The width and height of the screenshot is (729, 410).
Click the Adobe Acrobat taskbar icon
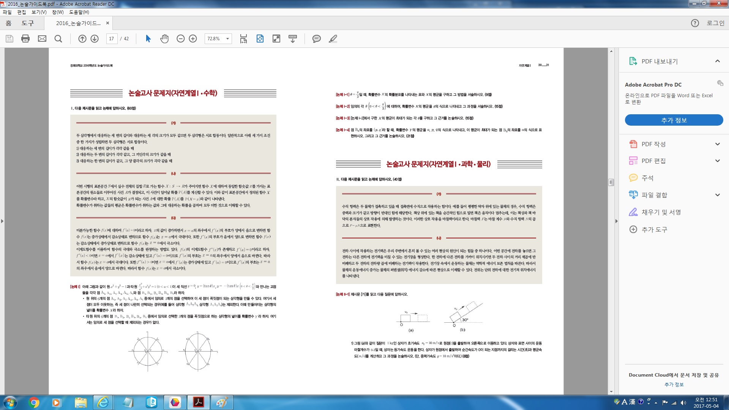(198, 402)
